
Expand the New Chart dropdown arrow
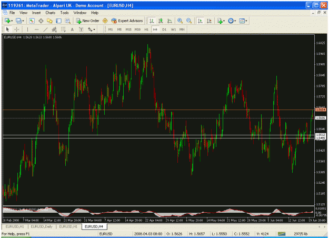[12, 21]
